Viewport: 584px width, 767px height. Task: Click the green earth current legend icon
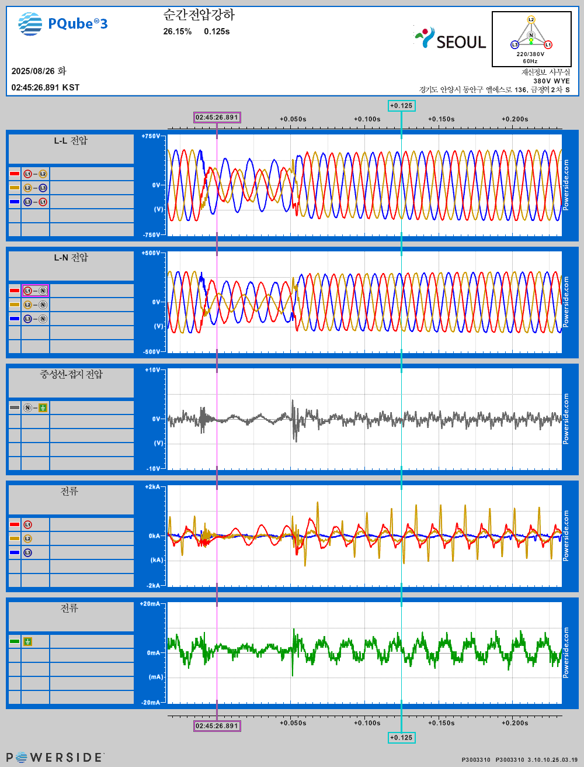[x=27, y=642]
